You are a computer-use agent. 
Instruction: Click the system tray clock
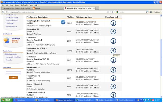pyautogui.click(x=158, y=100)
